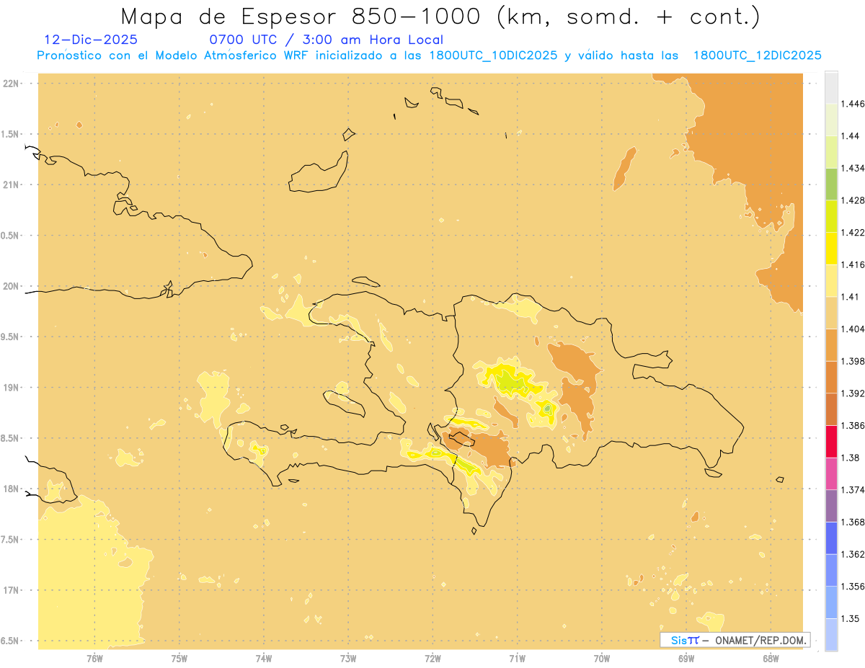Image resolution: width=865 pixels, height=668 pixels.
Task: Click the longitude label "74W"
Action: coord(264,659)
